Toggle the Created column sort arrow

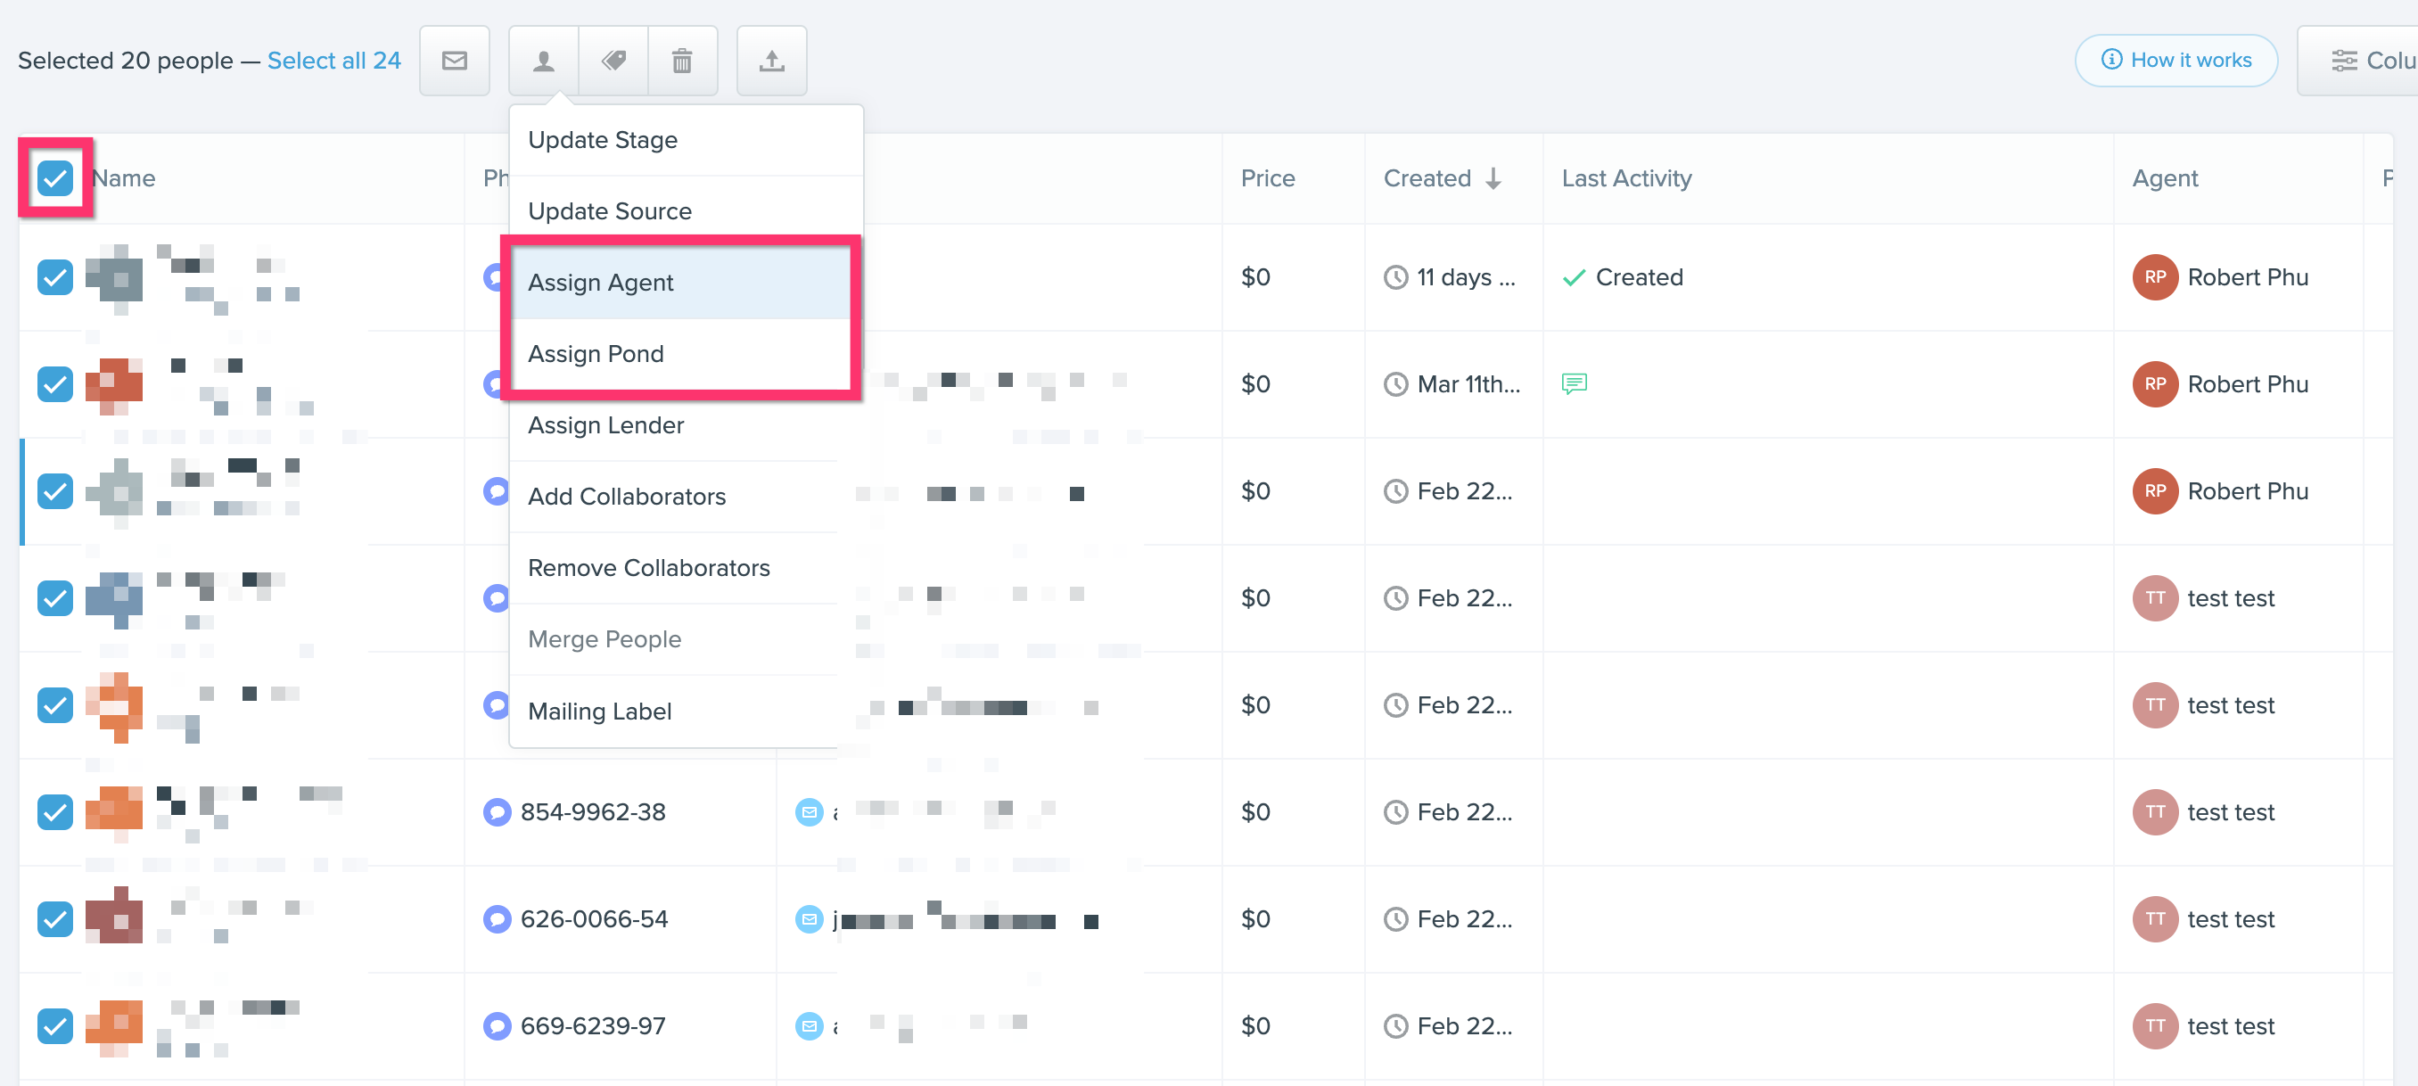1493,177
